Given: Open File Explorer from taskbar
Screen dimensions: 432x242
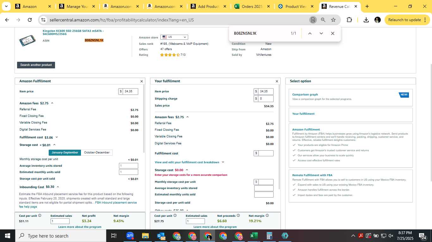Looking at the screenshot, I should point(145,236).
